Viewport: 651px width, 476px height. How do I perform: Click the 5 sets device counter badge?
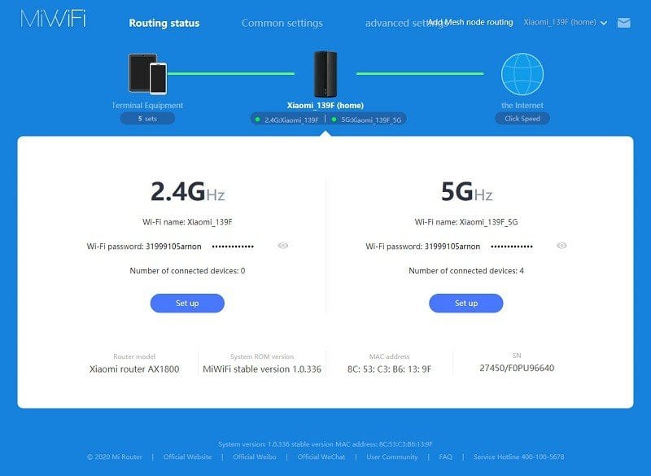[146, 117]
